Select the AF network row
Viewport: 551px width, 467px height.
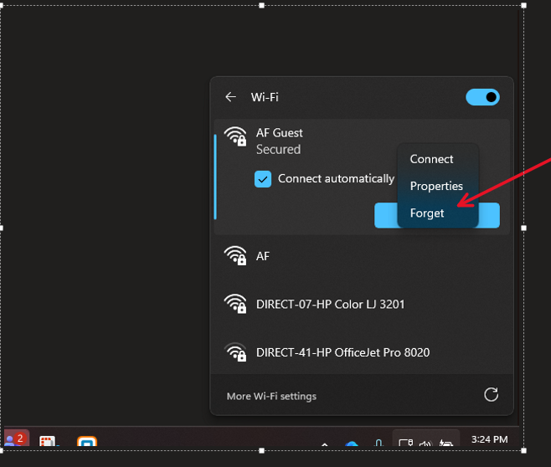pyautogui.click(x=362, y=256)
